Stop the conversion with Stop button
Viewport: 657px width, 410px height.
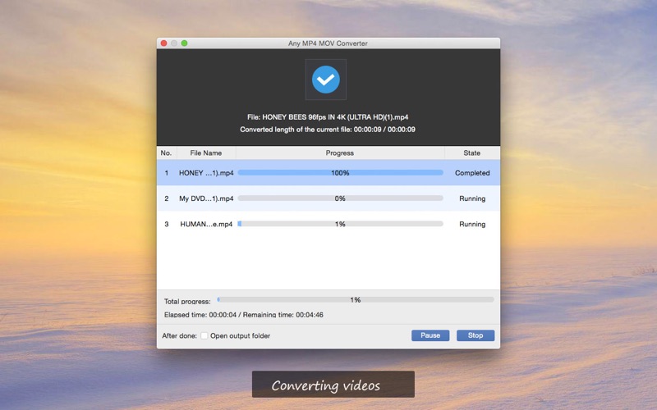pyautogui.click(x=475, y=335)
